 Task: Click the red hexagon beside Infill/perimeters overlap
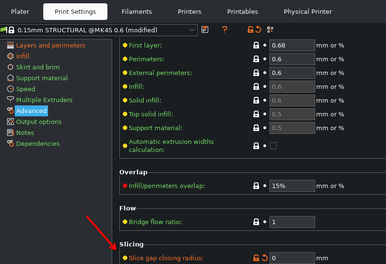point(125,186)
